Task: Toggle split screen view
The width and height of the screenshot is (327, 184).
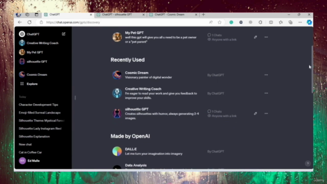Action: click(271, 22)
